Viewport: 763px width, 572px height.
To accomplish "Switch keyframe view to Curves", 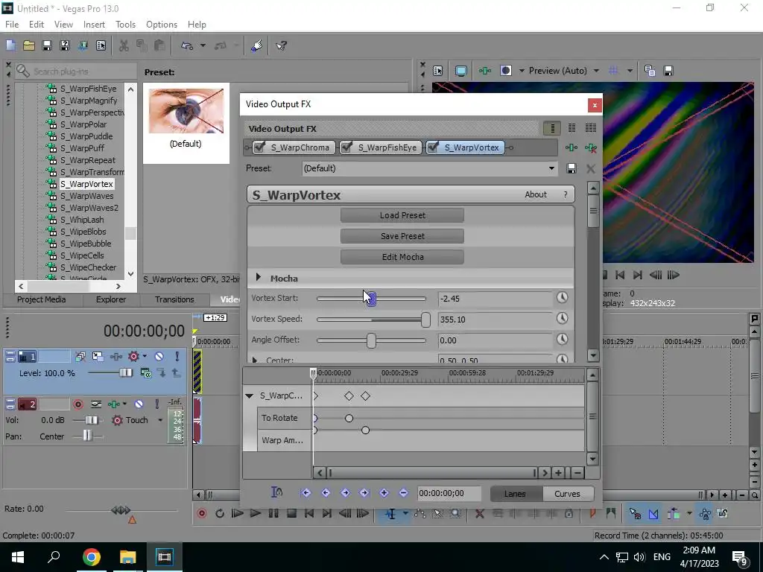I will (x=567, y=494).
